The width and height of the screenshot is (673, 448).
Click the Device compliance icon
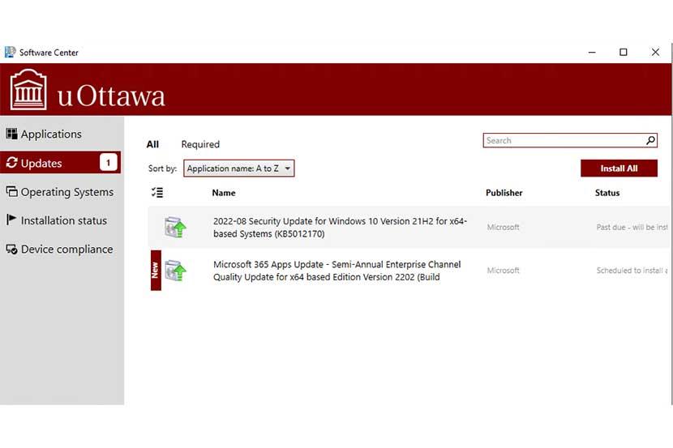coord(11,250)
